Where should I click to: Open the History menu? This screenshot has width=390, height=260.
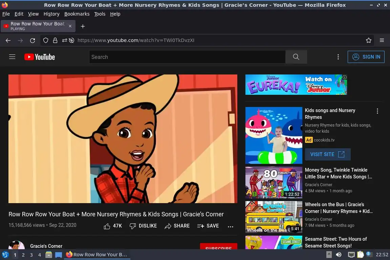coord(51,14)
